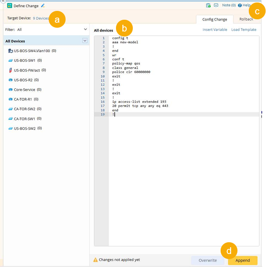Open the Help link

(246, 5)
